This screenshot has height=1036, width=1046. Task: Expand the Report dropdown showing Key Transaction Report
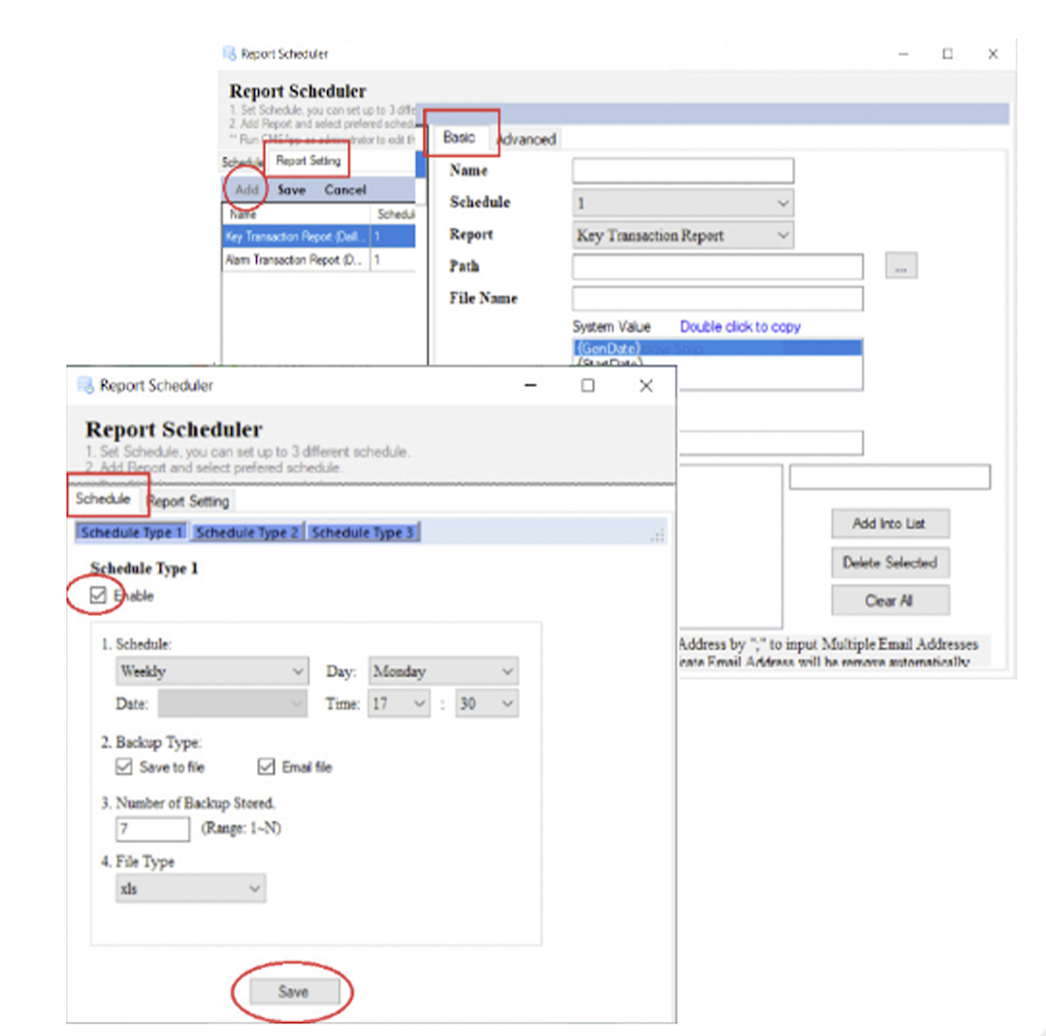tap(682, 235)
